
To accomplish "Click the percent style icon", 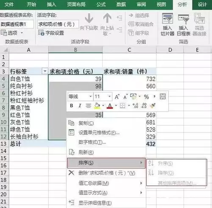I will tap(146, 97).
